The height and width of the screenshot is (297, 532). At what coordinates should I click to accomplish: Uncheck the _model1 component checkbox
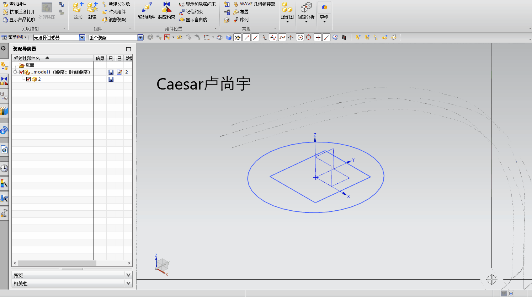pos(21,71)
